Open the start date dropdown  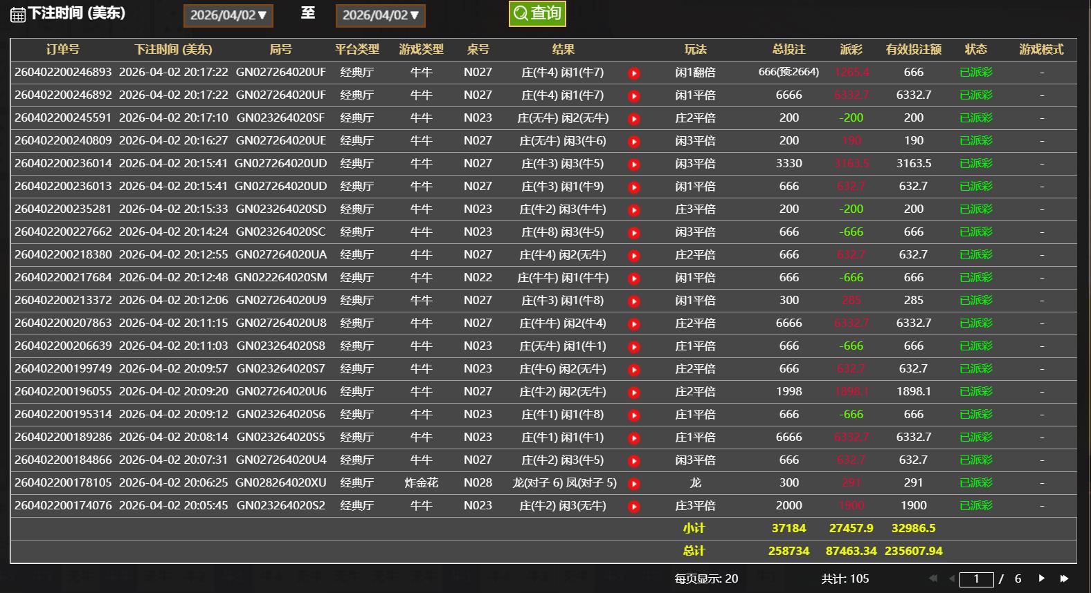[x=228, y=15]
